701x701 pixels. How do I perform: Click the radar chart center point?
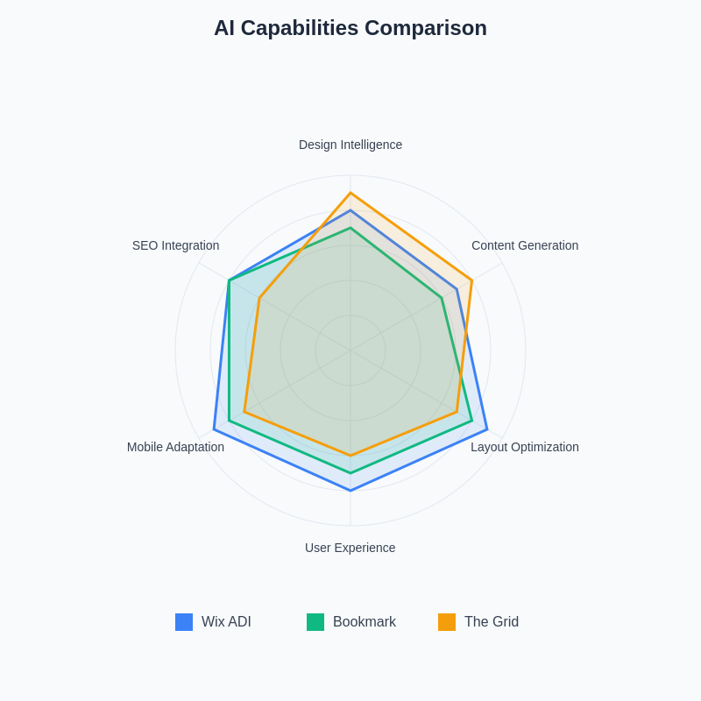click(350, 350)
